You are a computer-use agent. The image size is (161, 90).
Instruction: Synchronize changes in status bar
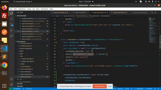pyautogui.click(x=23, y=89)
